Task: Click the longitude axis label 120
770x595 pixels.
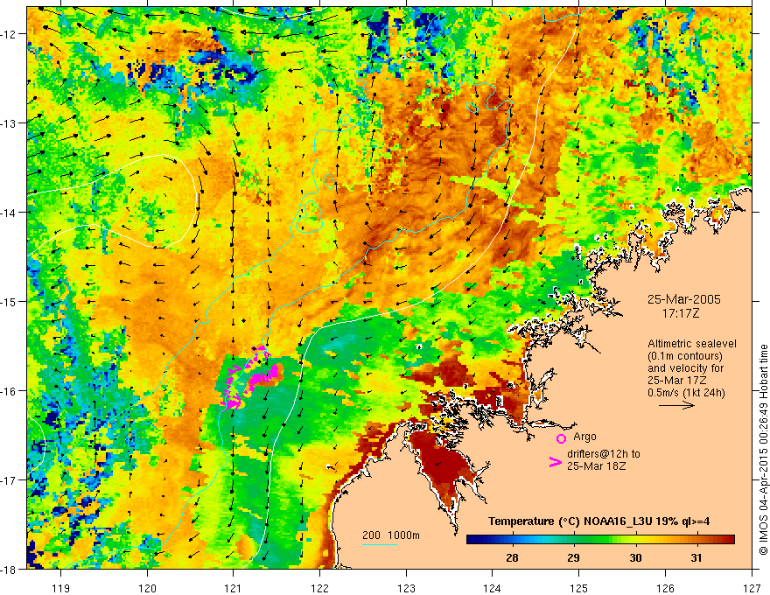Action: [147, 588]
